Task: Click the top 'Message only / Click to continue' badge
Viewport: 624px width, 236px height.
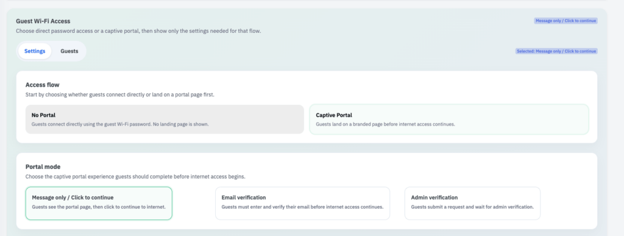Action: pyautogui.click(x=565, y=21)
